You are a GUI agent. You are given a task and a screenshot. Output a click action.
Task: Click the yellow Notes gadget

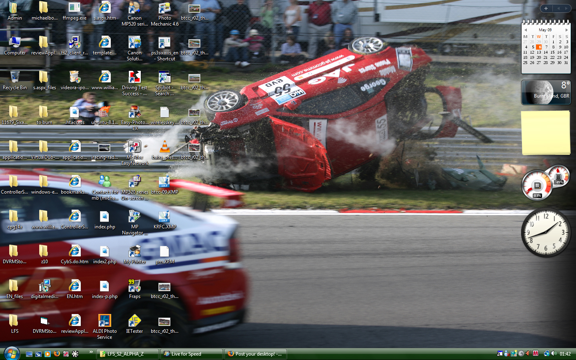[546, 132]
